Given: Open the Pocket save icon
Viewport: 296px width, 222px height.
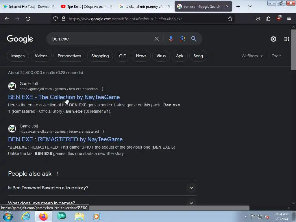Looking at the screenshot, I should 258,19.
